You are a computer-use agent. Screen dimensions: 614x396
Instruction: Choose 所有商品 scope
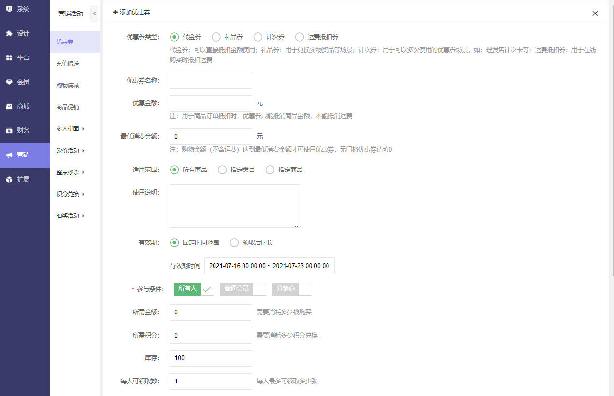tap(189, 170)
